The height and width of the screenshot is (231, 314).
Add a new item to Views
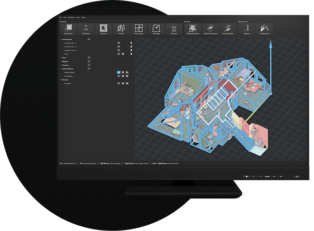tap(88, 58)
